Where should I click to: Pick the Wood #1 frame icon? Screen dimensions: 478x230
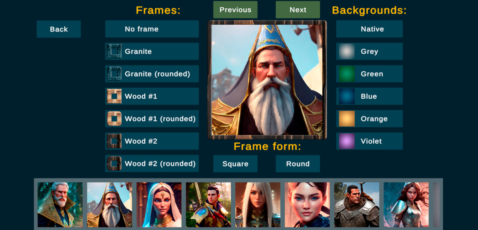click(x=114, y=96)
